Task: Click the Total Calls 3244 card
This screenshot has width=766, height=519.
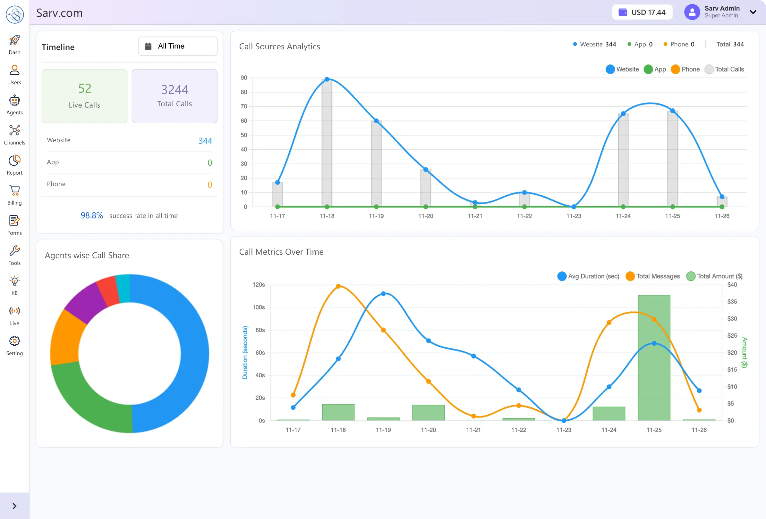Action: tap(174, 96)
